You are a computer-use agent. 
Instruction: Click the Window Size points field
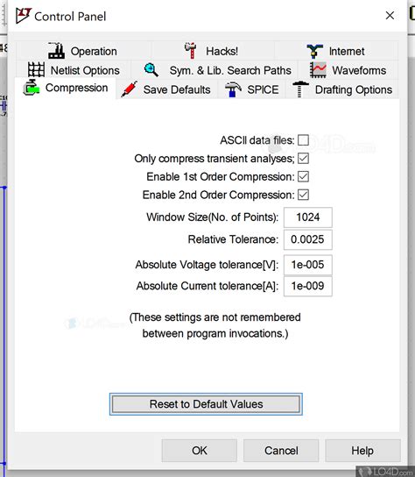(308, 217)
